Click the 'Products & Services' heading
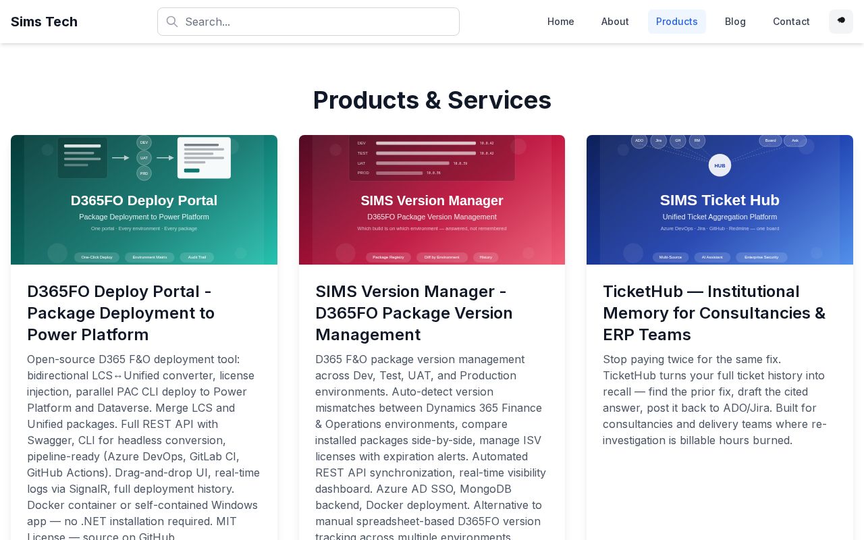This screenshot has width=864, height=540. tap(432, 100)
